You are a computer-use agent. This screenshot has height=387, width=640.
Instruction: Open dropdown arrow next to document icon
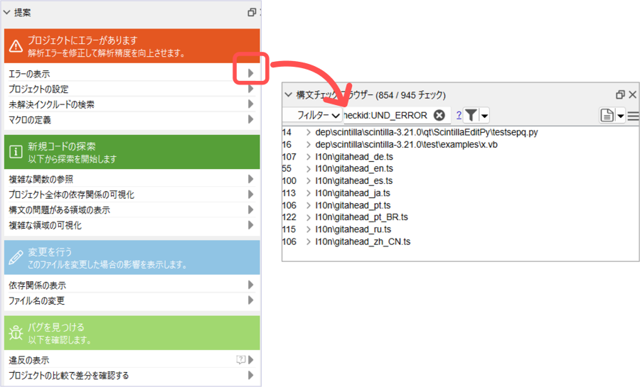[620, 116]
